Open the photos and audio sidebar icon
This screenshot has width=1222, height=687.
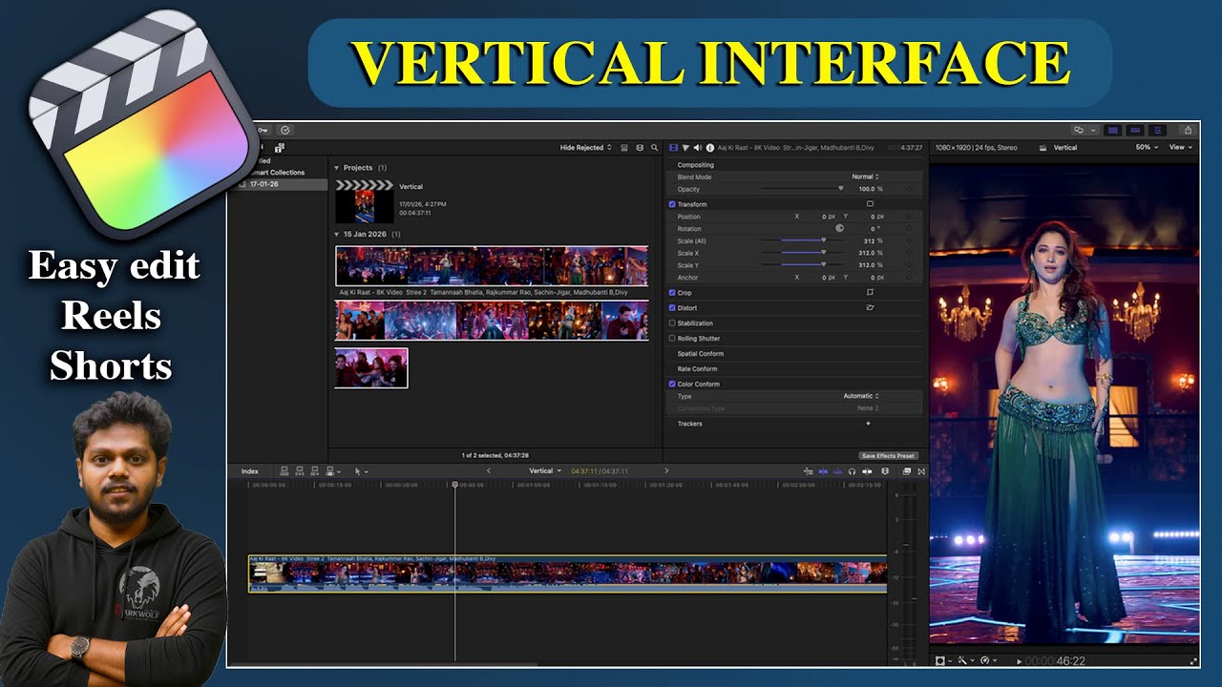pyautogui.click(x=280, y=148)
